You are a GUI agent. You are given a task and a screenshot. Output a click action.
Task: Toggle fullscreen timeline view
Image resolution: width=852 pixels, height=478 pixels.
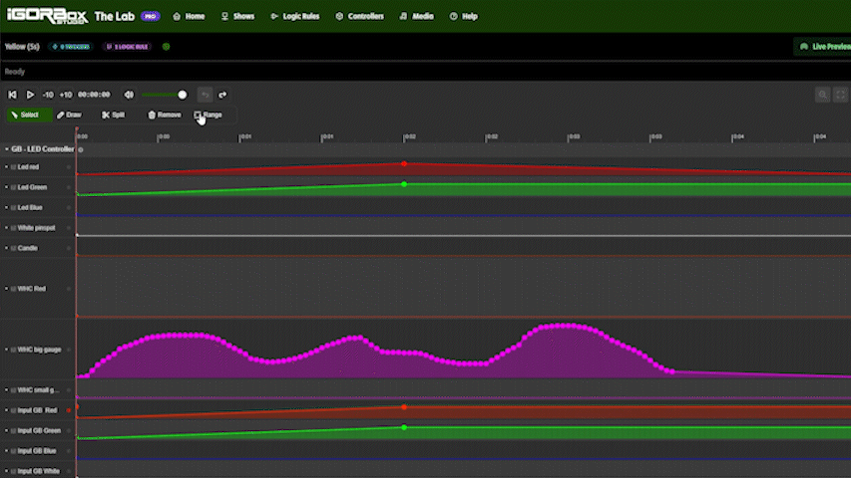pos(841,95)
